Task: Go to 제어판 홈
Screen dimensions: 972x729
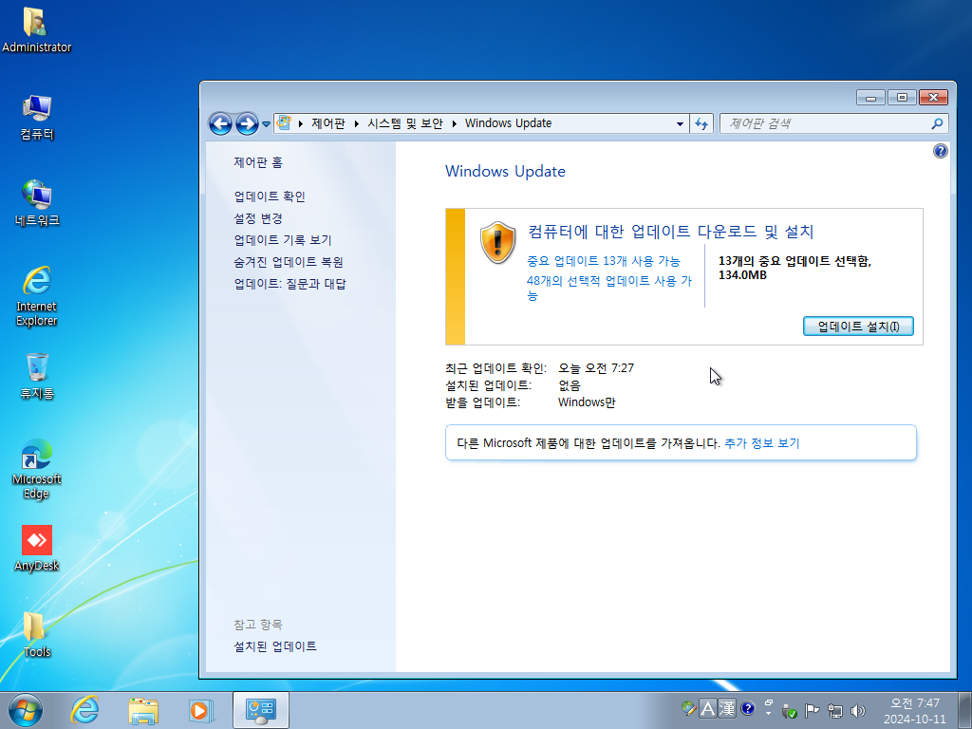Action: 258,162
